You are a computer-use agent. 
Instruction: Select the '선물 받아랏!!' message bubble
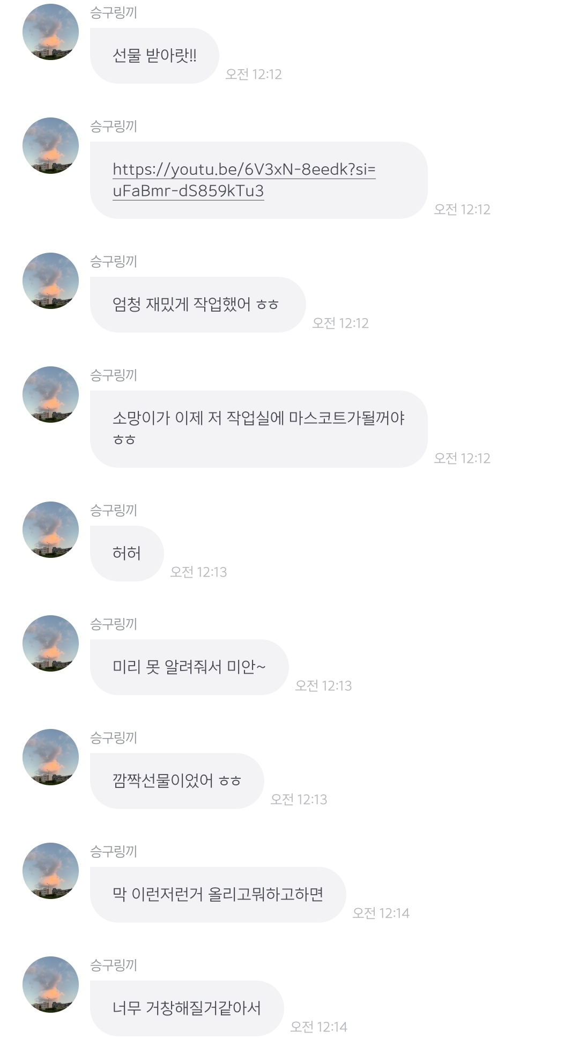154,56
